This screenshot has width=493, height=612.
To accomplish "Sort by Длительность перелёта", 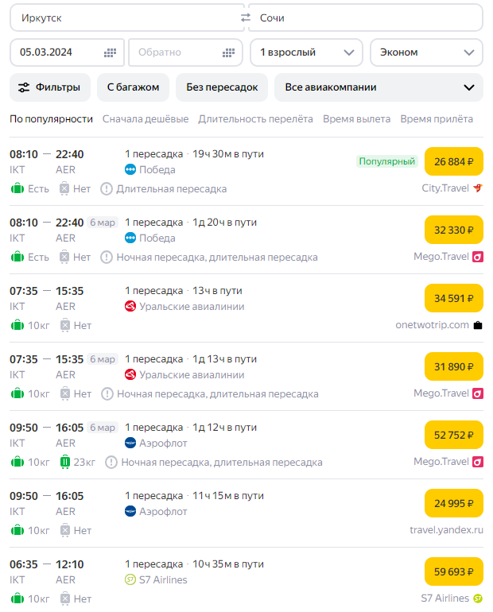I will (x=255, y=119).
